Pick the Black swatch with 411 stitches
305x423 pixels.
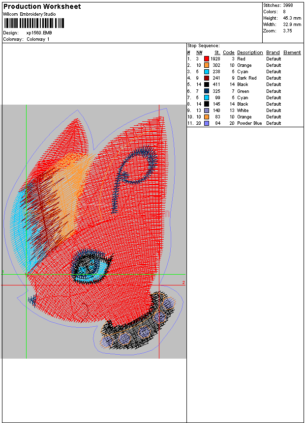coord(207,85)
